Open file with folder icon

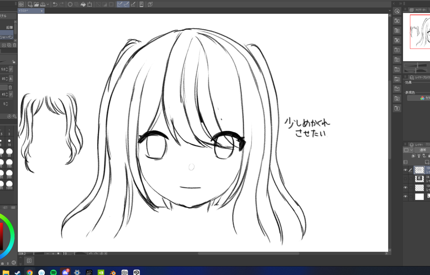coord(36,4)
